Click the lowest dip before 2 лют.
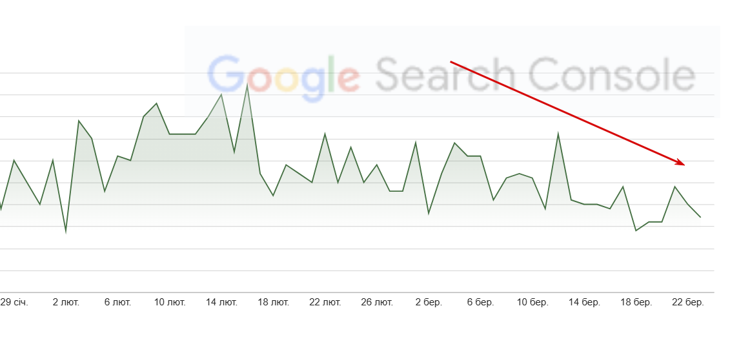The width and height of the screenshot is (750, 337). point(66,231)
